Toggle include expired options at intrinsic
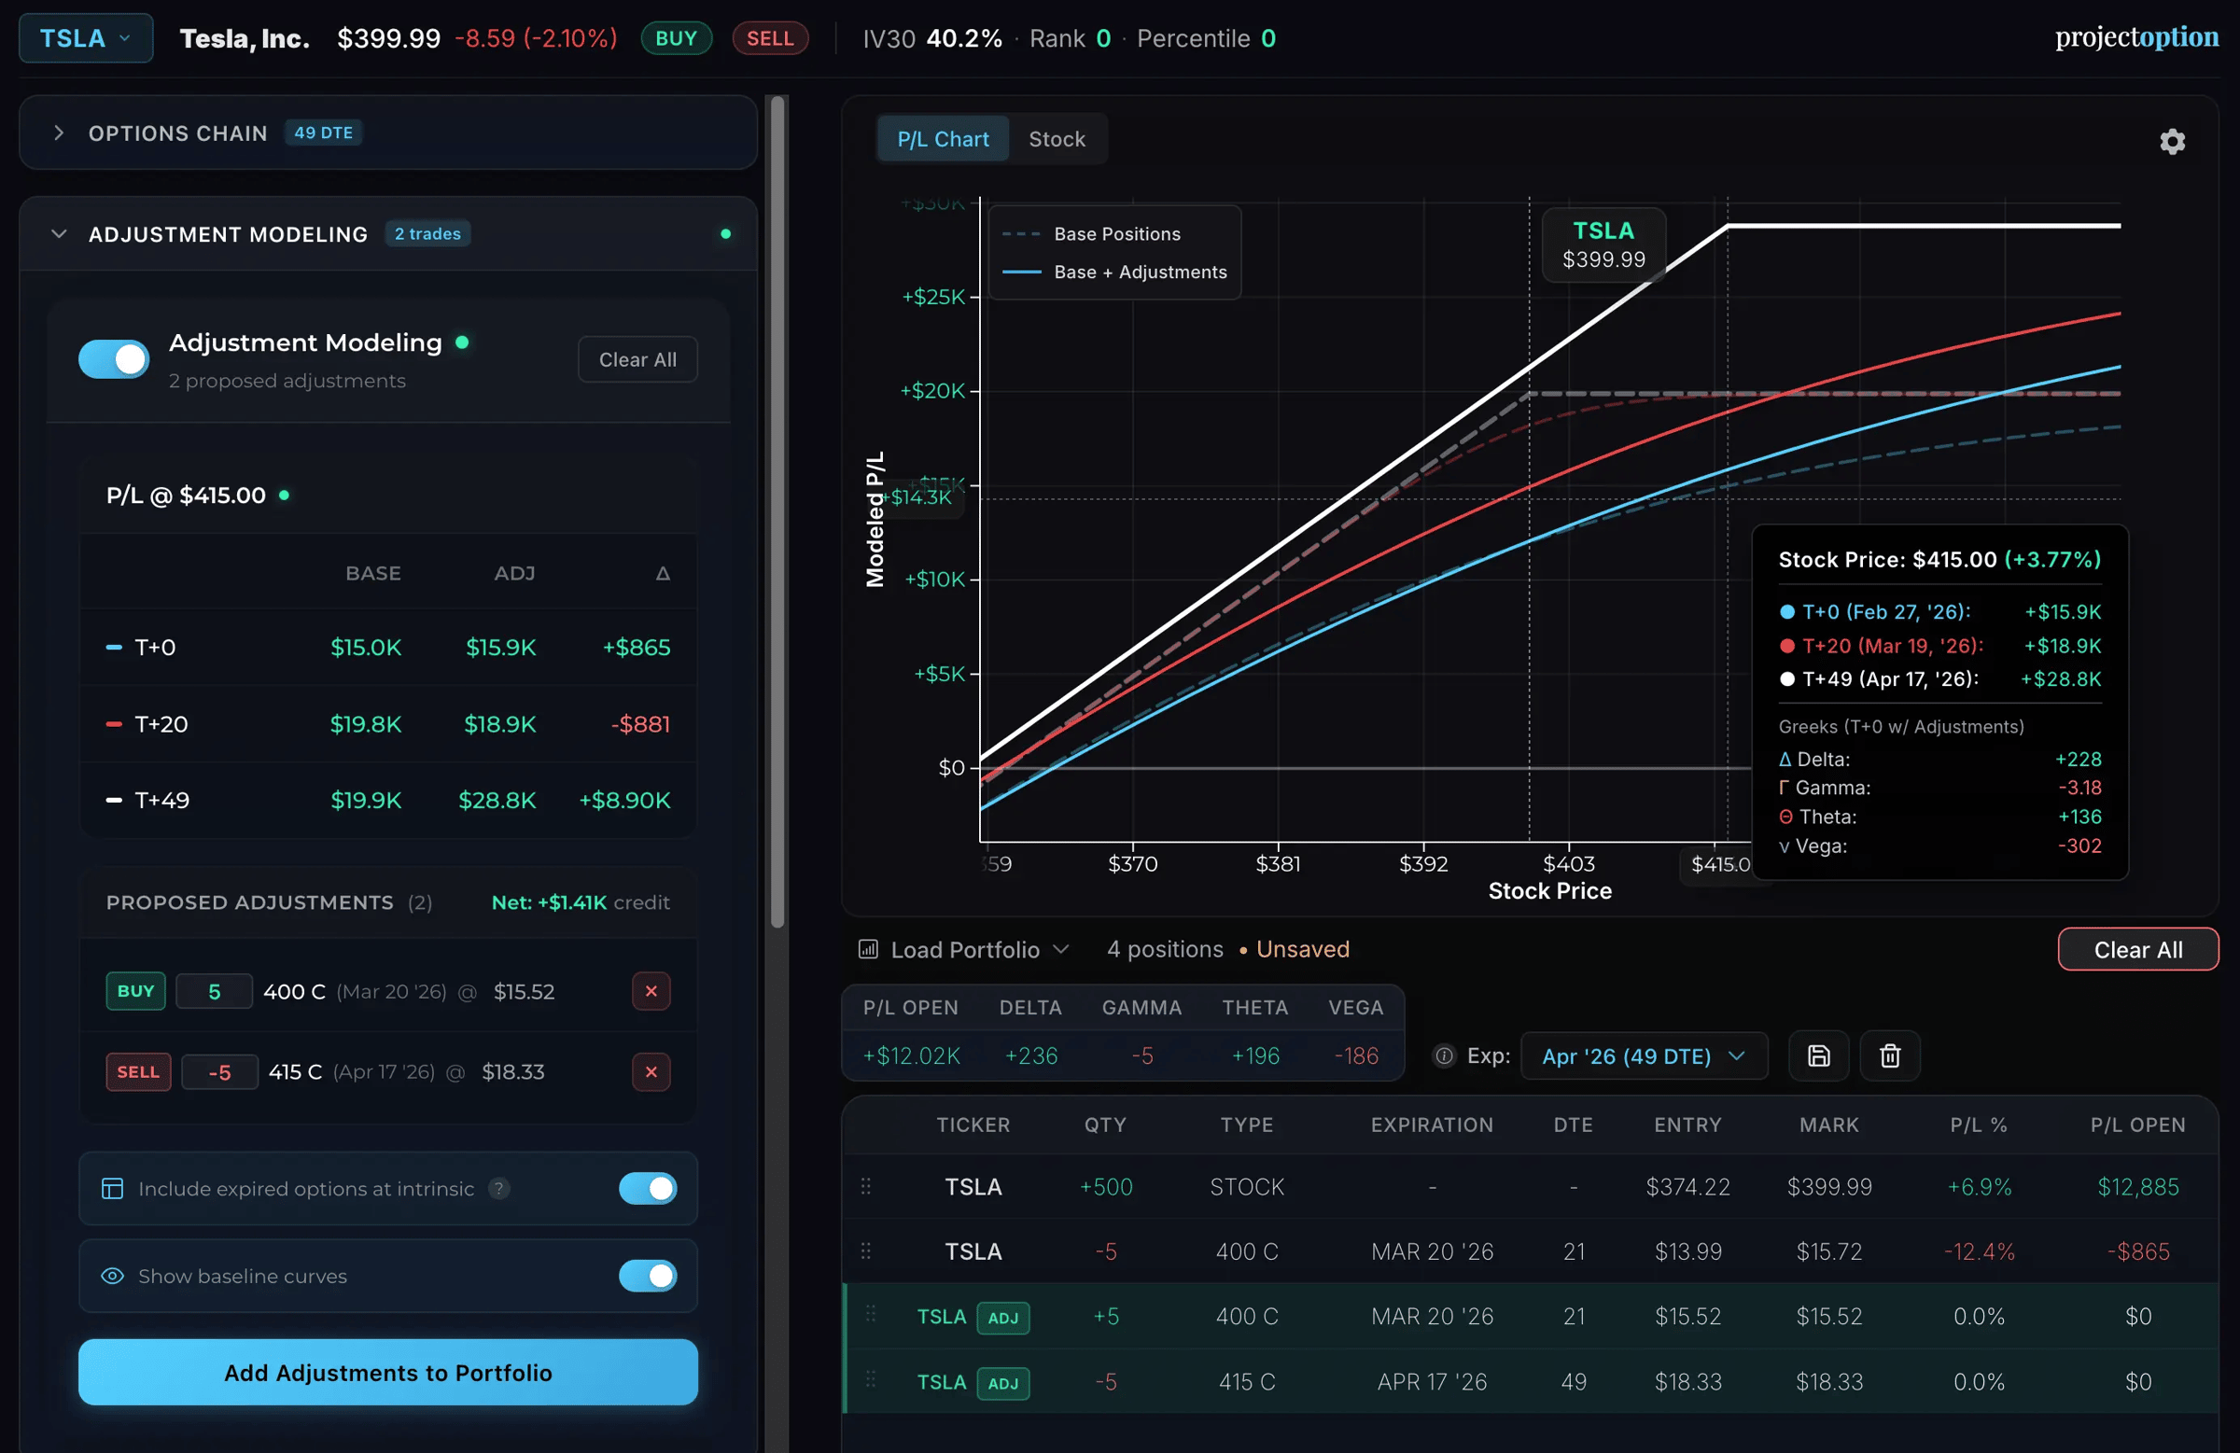This screenshot has height=1453, width=2240. pos(648,1189)
